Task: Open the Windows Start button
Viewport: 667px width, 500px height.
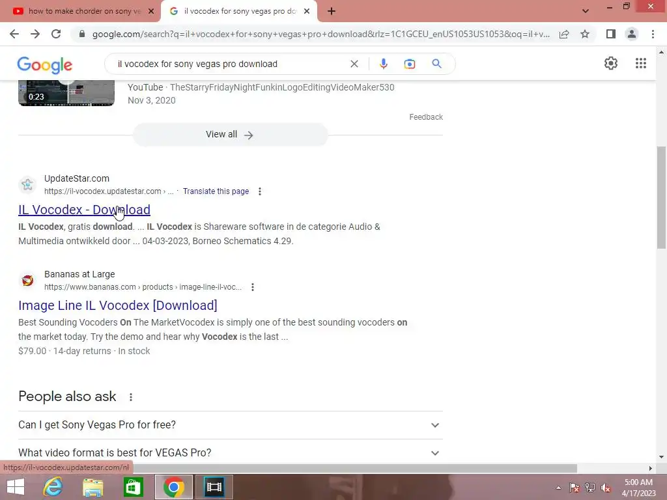Action: coord(16,487)
